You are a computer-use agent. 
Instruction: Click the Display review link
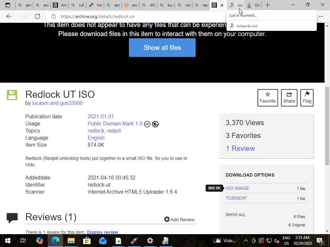pos(102,232)
